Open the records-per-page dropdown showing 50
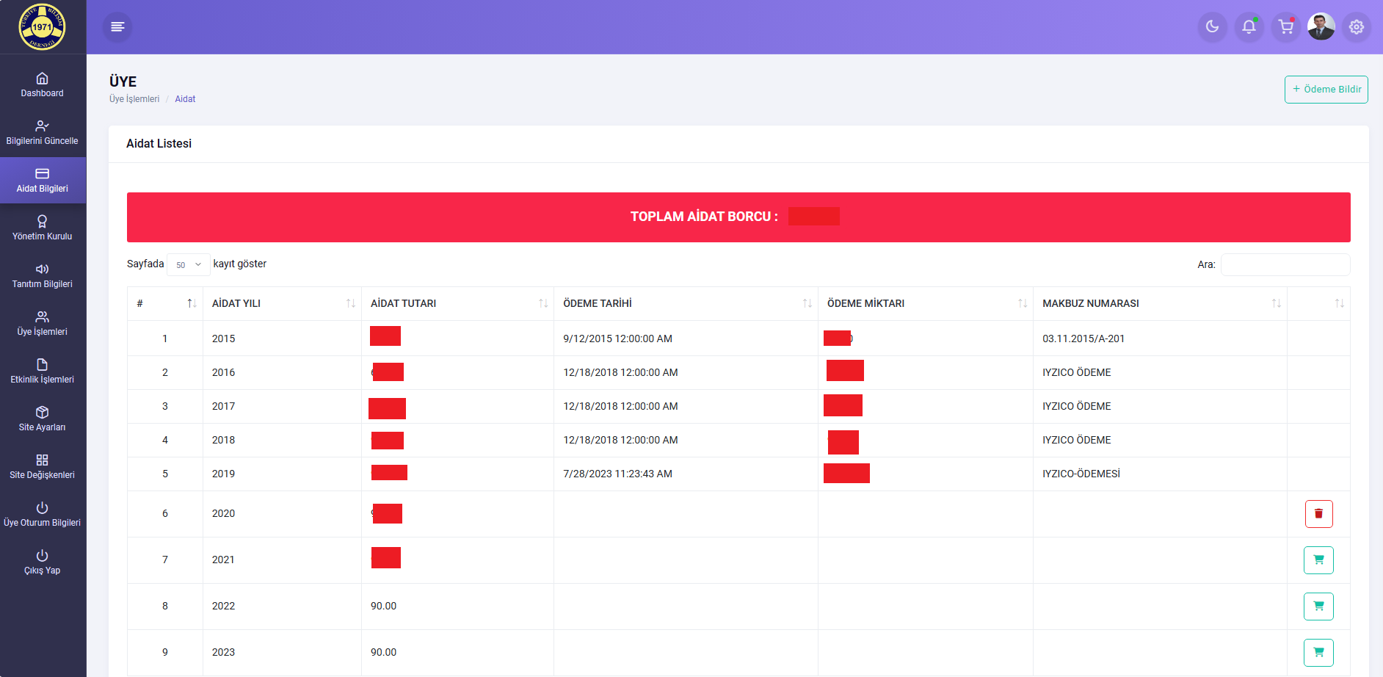 pyautogui.click(x=189, y=264)
